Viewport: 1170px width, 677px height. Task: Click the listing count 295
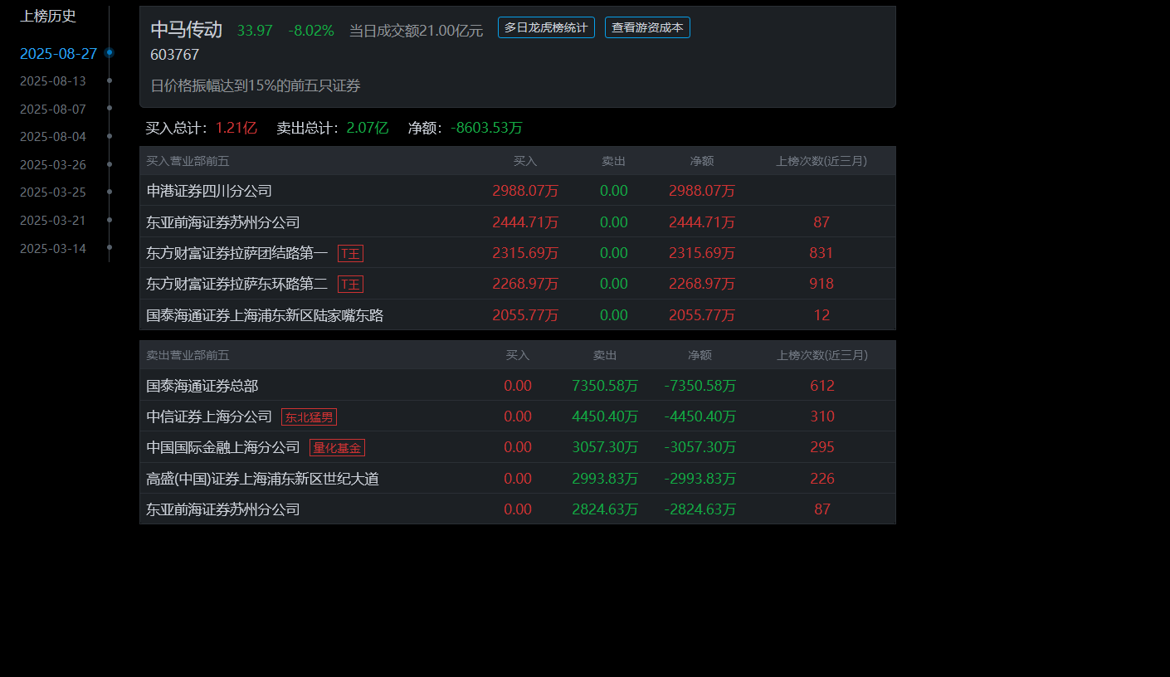pos(822,447)
